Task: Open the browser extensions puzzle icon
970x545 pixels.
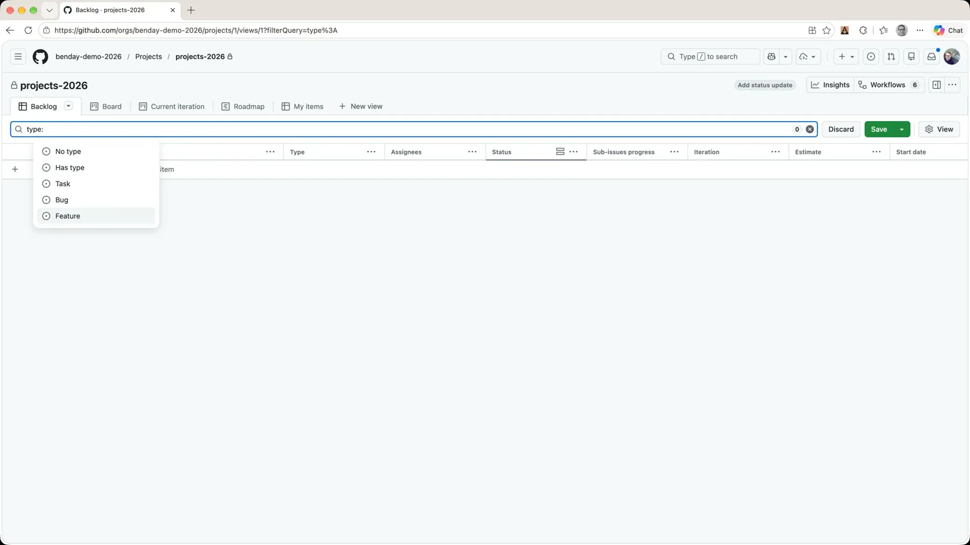Action: (x=863, y=30)
